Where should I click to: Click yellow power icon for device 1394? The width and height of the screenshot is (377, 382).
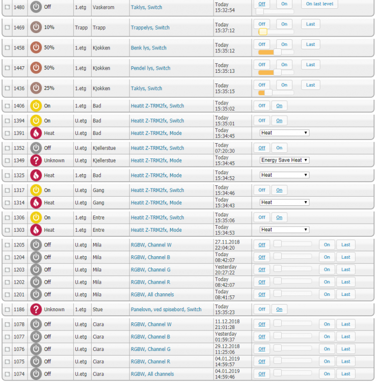coord(36,121)
